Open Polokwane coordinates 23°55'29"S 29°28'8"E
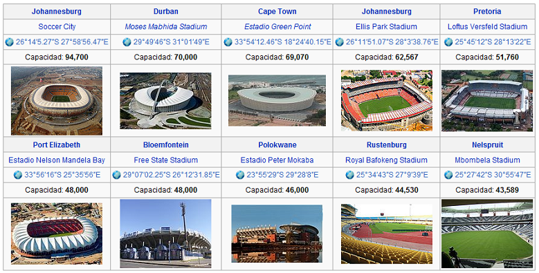539x273 pixels. [282, 175]
